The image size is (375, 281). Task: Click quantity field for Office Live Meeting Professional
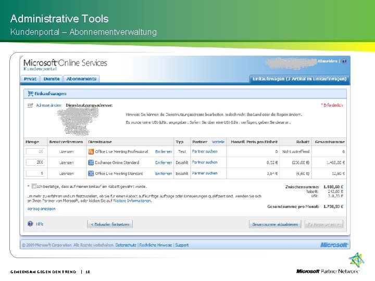pyautogui.click(x=35, y=151)
